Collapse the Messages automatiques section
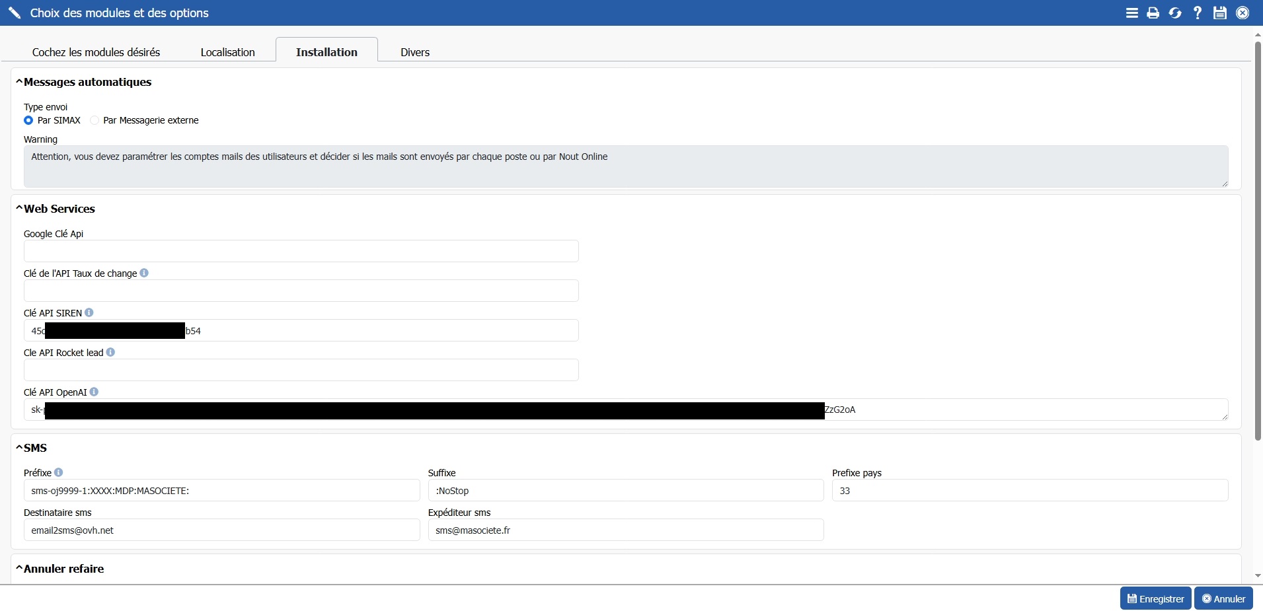The height and width of the screenshot is (611, 1263). [x=19, y=82]
